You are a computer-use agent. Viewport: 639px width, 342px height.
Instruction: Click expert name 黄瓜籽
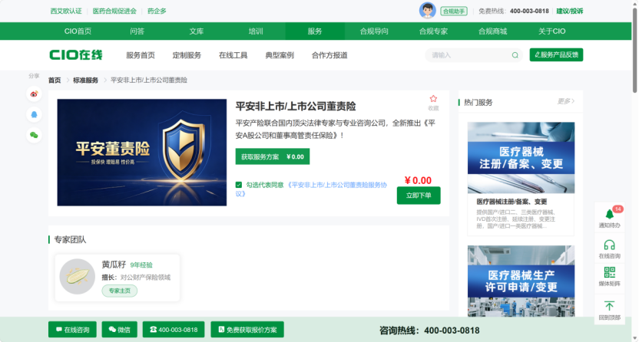click(114, 265)
